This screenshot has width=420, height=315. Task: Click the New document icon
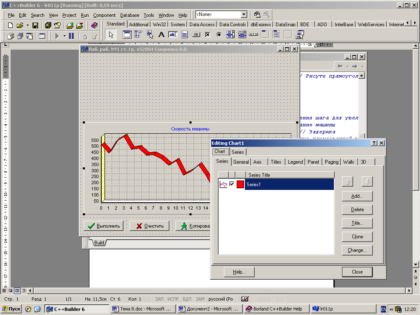pyautogui.click(x=11, y=25)
